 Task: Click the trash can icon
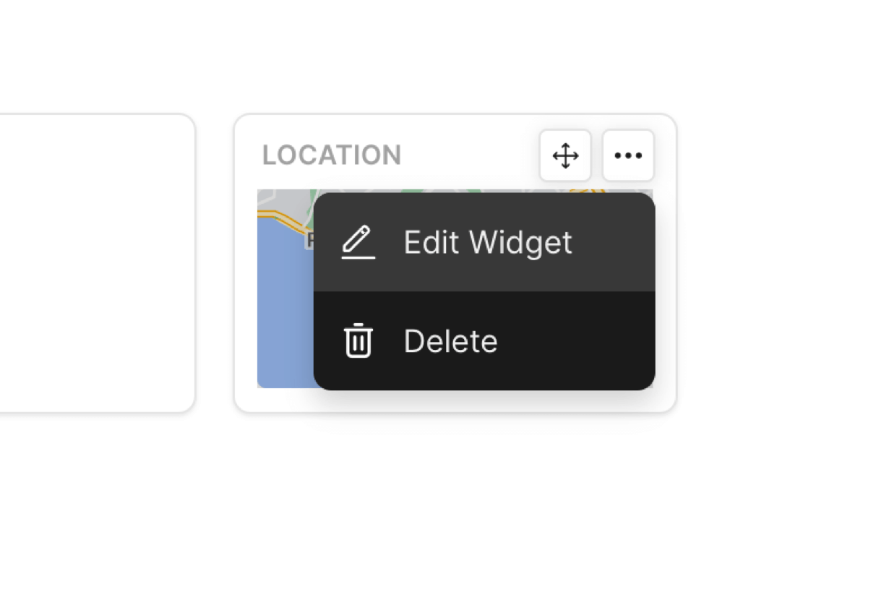tap(358, 340)
